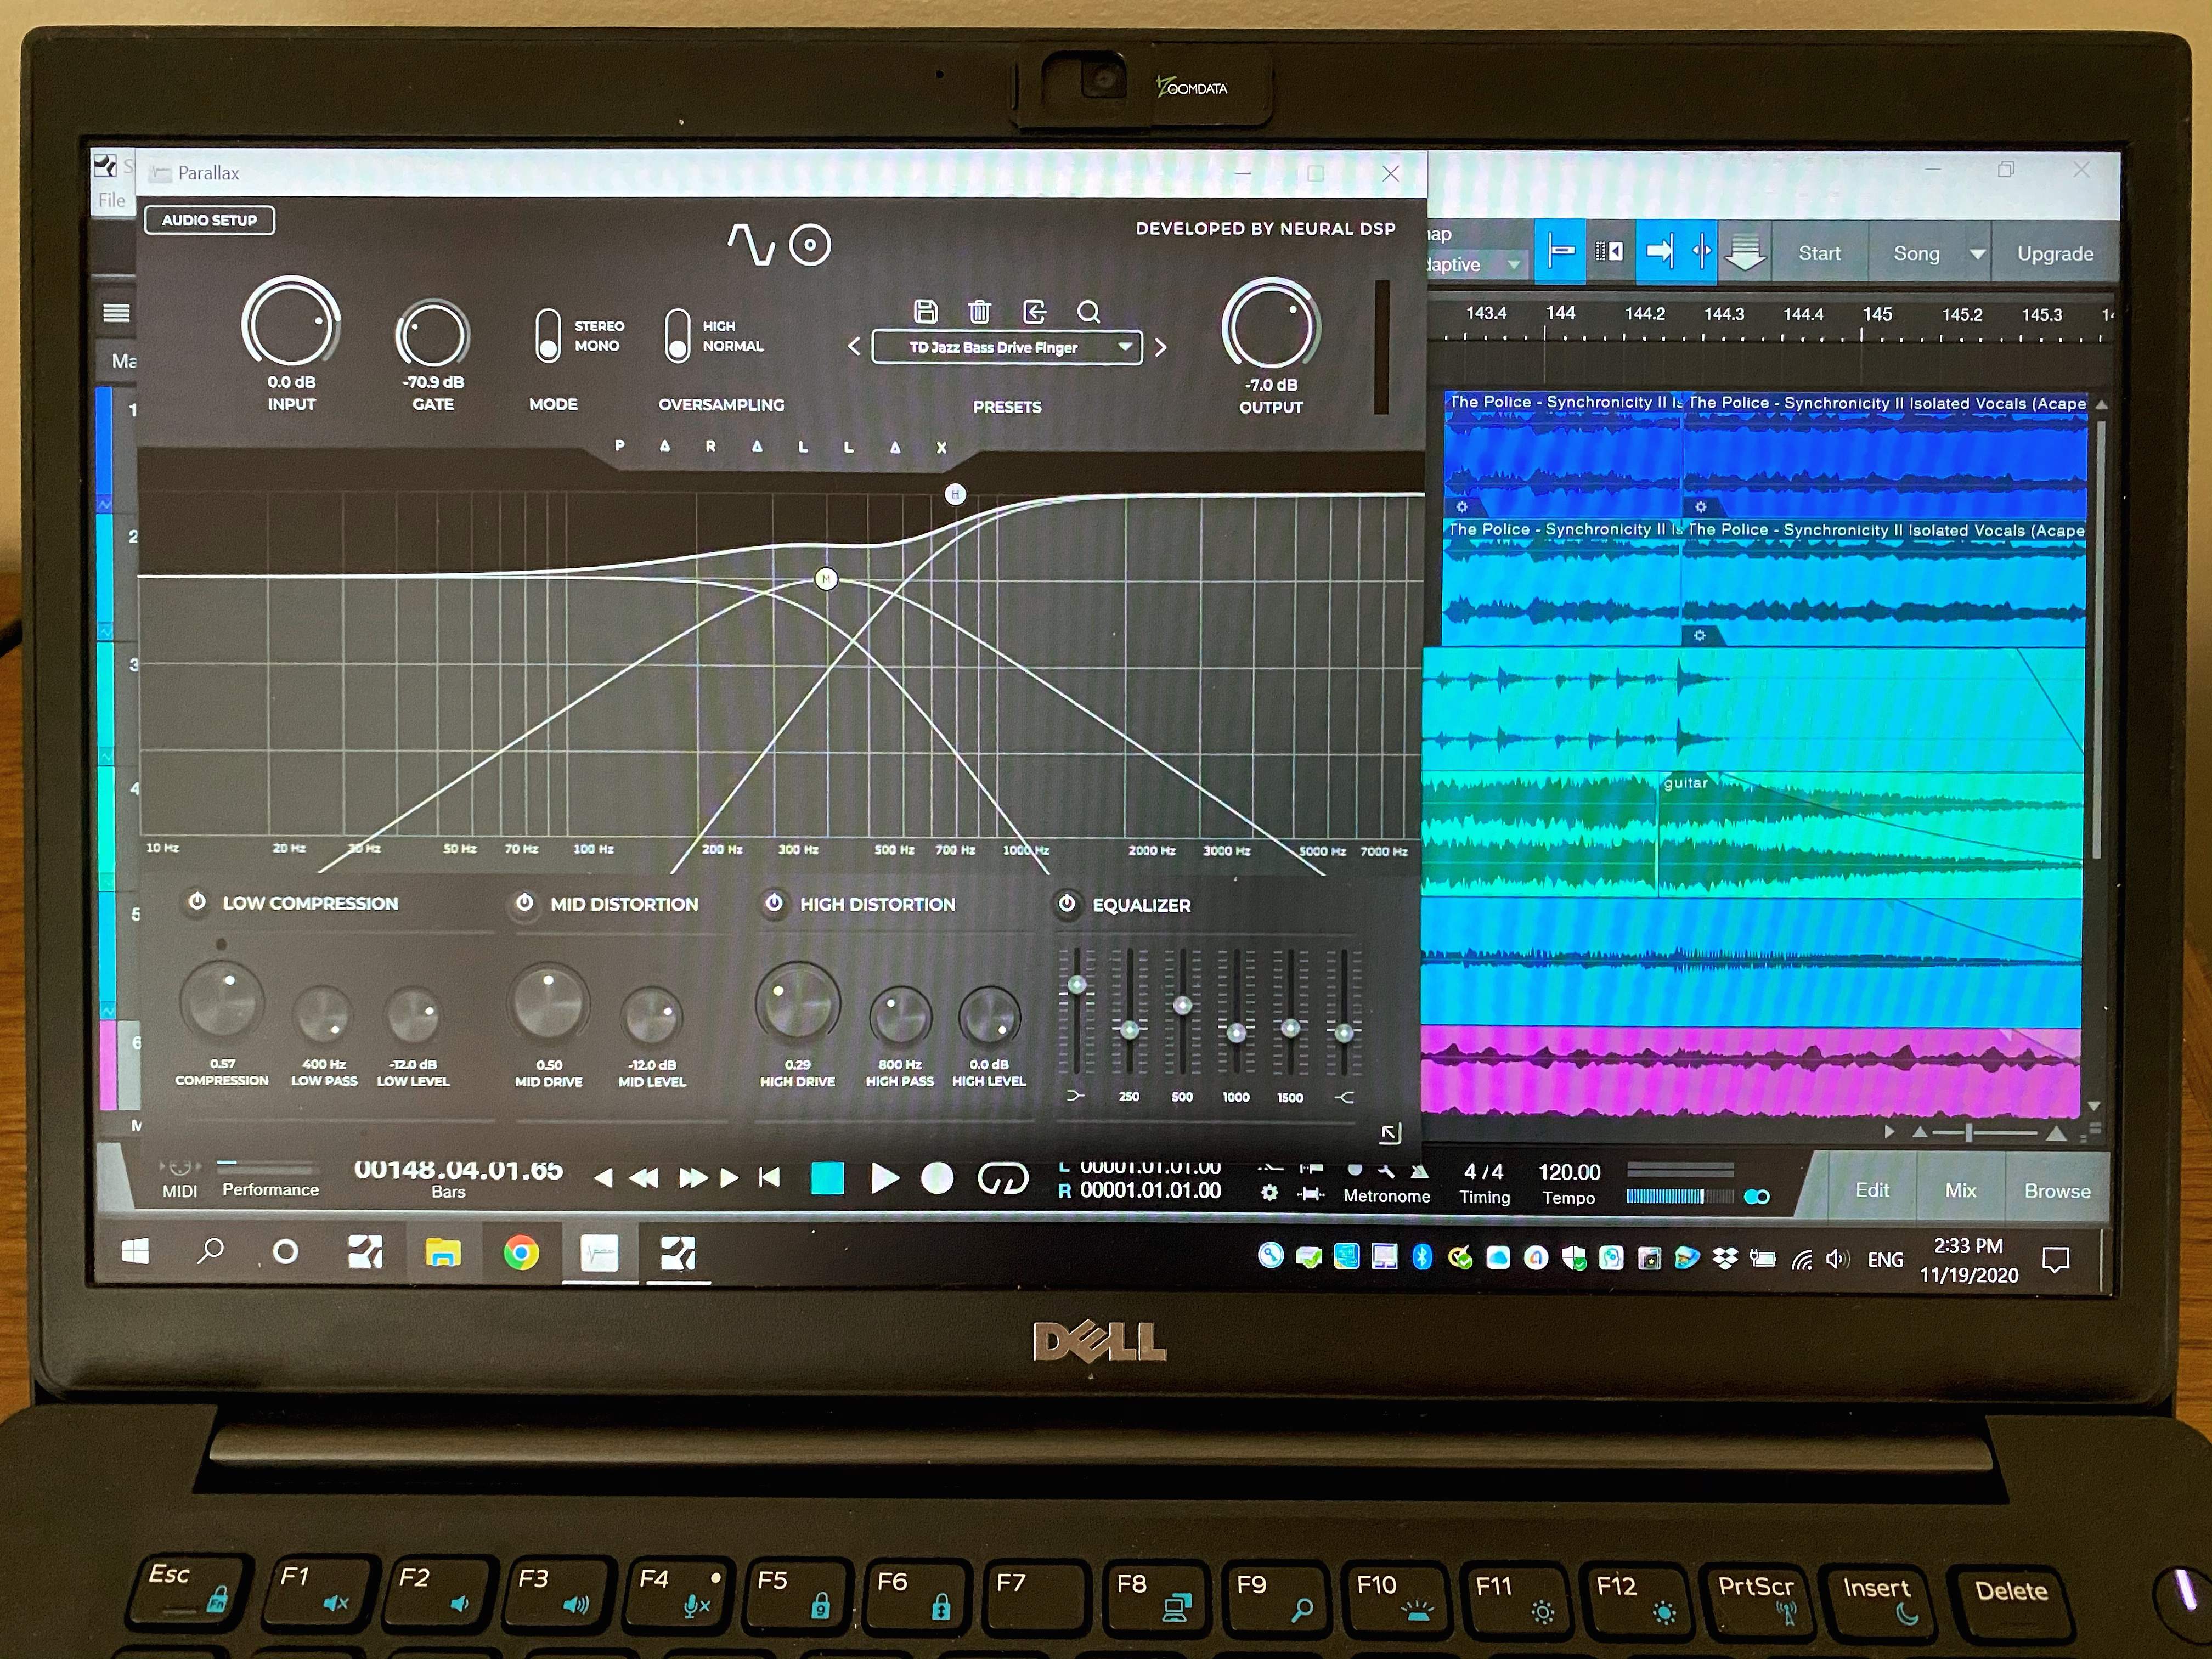Delete the current preset with trash icon
2212x1659 pixels.
click(x=980, y=312)
